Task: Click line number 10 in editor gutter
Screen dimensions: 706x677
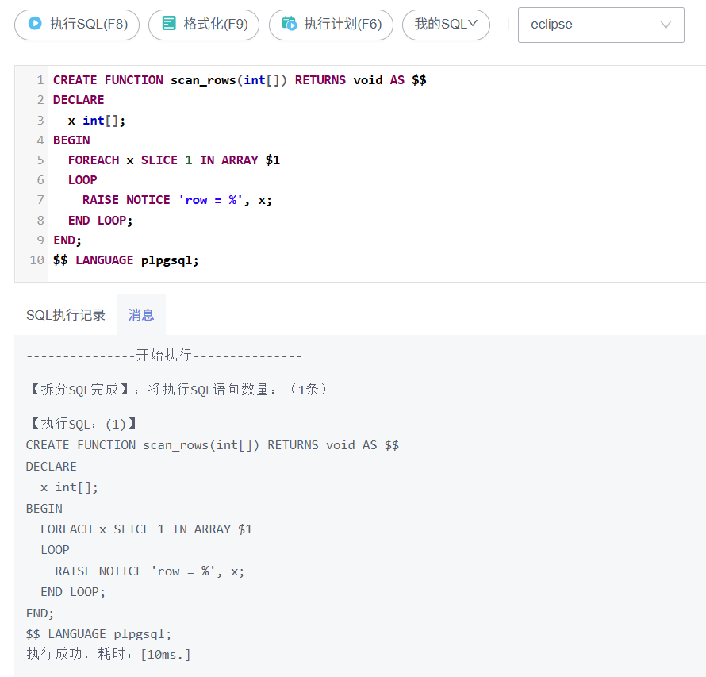Action: point(36,260)
